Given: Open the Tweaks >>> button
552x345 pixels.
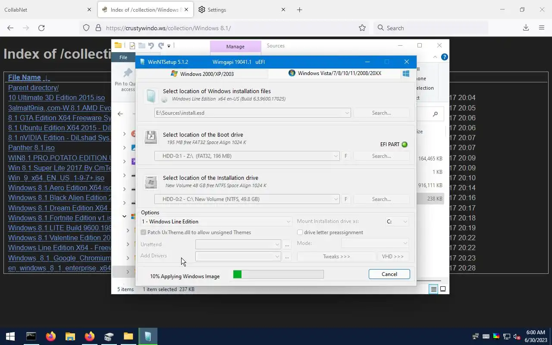Looking at the screenshot, I should [336, 257].
